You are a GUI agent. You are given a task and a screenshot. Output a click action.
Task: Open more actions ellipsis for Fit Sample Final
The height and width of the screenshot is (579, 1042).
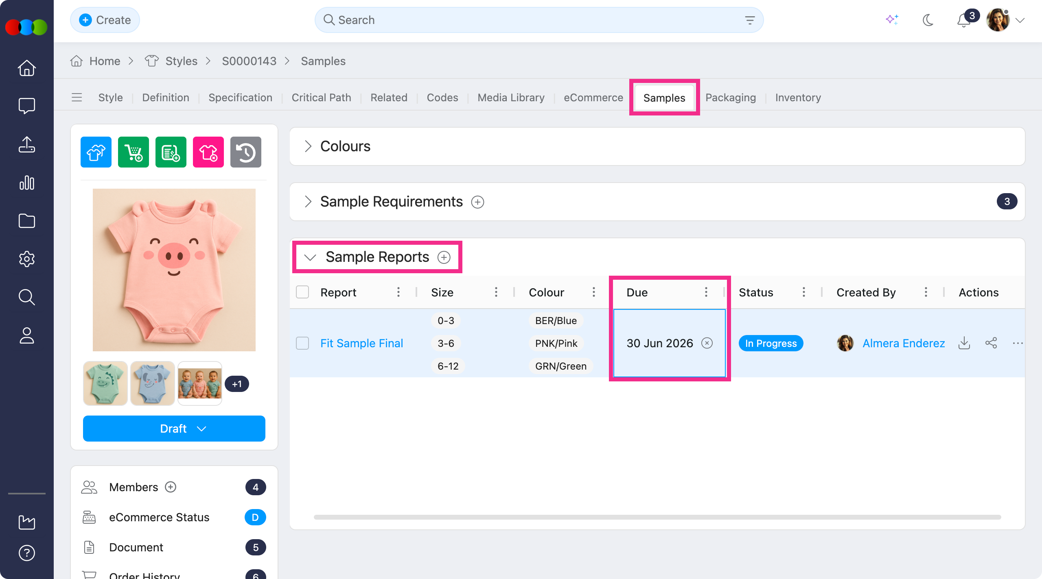coord(1018,343)
